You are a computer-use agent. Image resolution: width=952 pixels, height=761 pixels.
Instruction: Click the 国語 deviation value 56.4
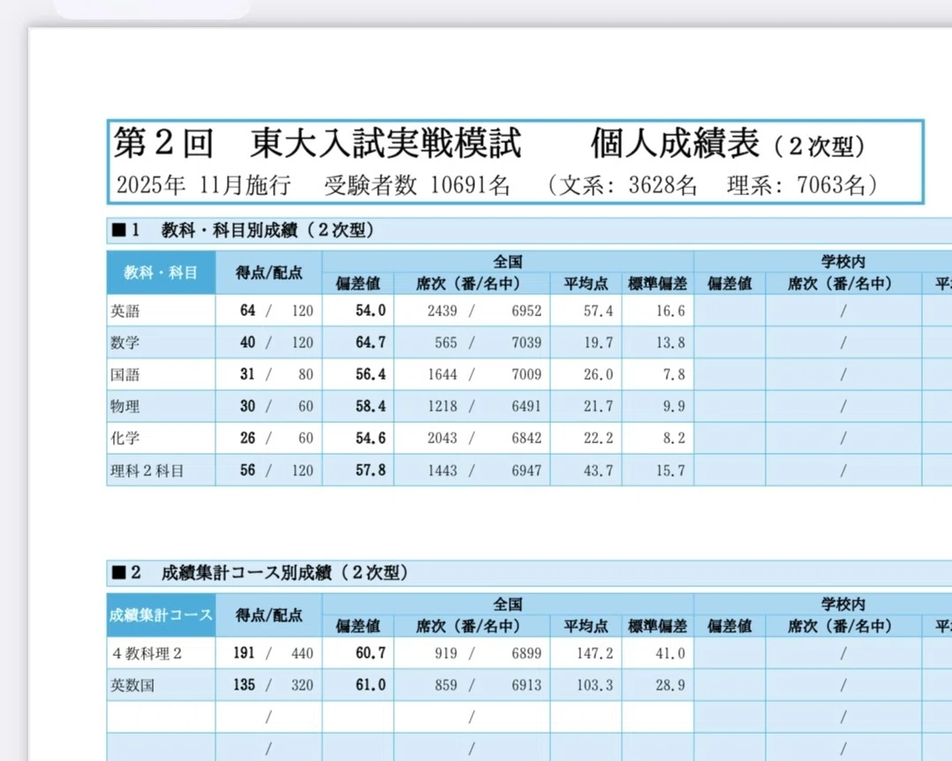click(370, 374)
